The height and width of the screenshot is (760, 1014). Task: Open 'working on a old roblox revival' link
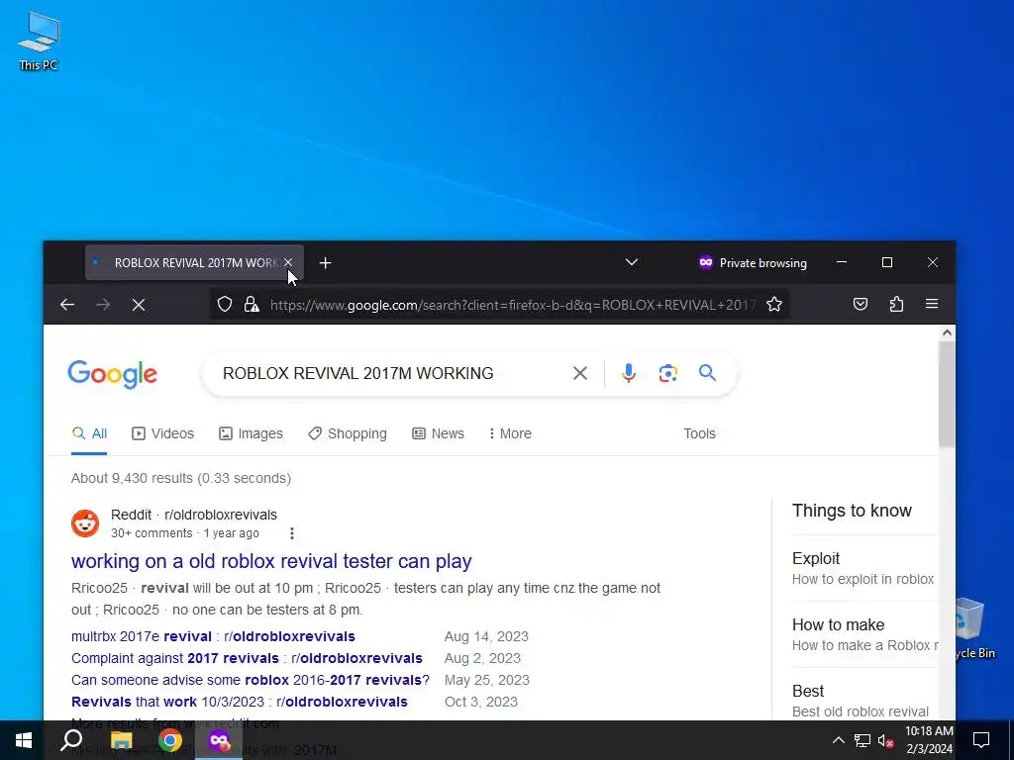271,561
